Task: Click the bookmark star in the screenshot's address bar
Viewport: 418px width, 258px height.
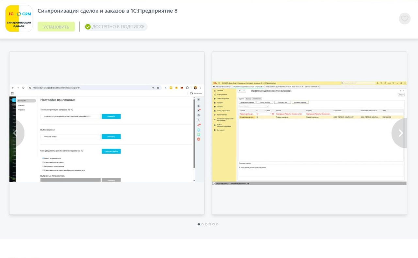Action: click(x=158, y=88)
